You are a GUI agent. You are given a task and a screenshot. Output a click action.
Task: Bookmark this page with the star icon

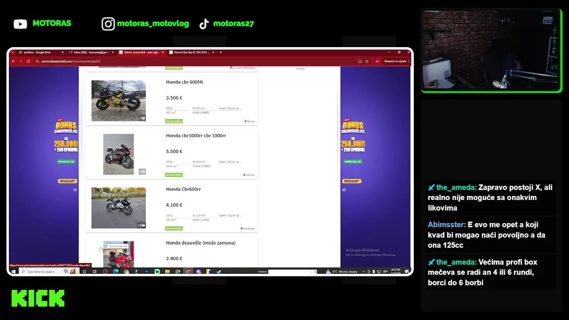[367, 61]
